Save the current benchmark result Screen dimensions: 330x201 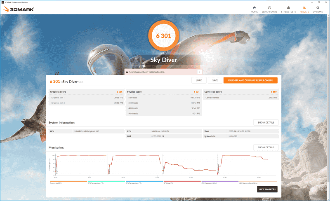point(215,80)
